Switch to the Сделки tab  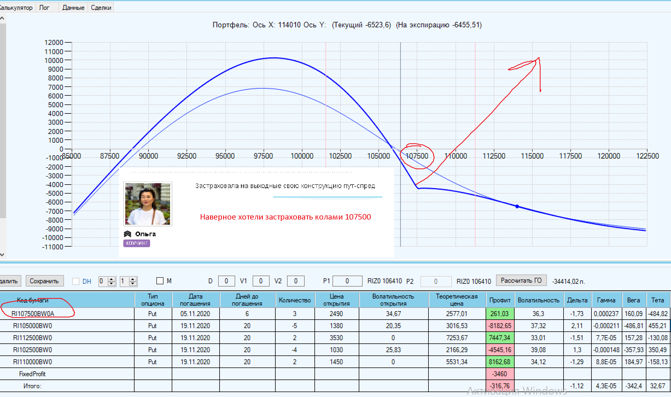(101, 8)
